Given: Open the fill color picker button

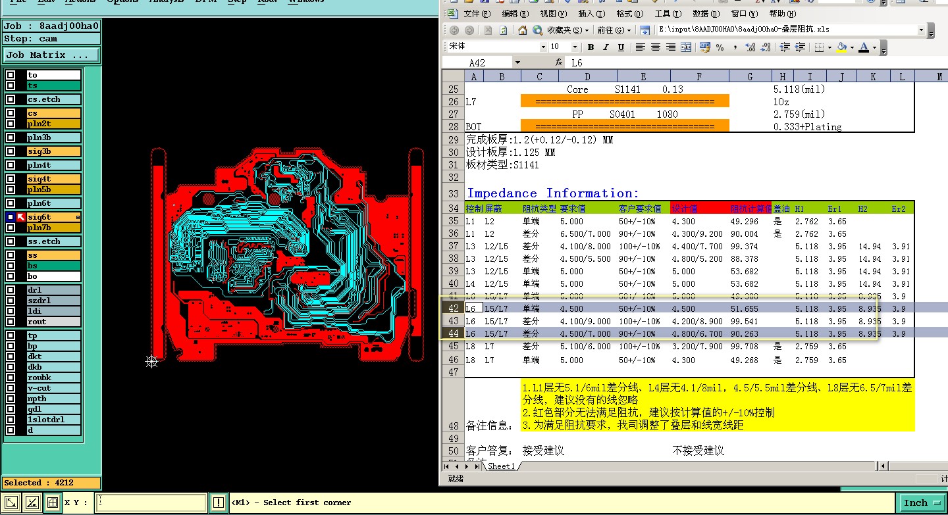Looking at the screenshot, I should tap(841, 47).
